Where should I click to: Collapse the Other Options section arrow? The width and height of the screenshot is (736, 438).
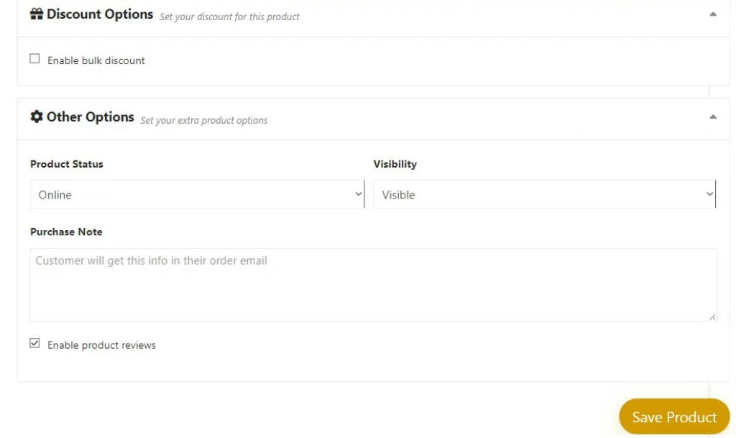713,117
